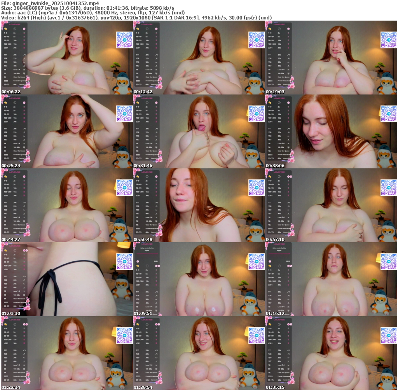Click the QR code in the 00:06:22 frame
Viewport: 398px width, 390px height.
pyautogui.click(x=124, y=40)
